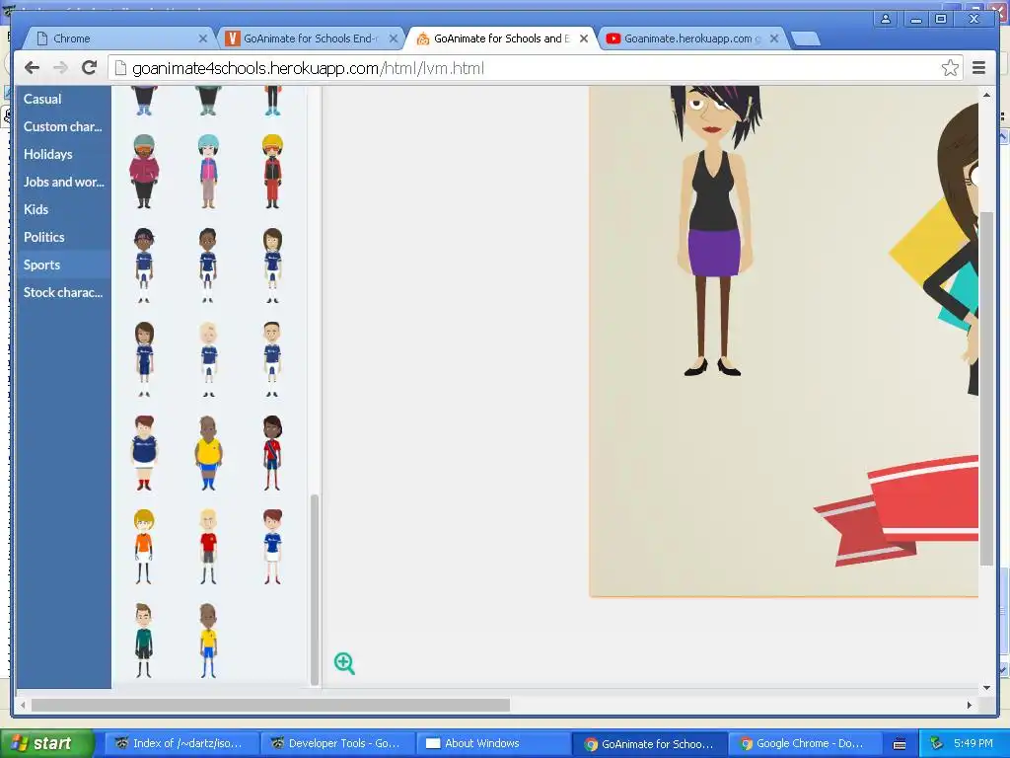Choose the bald pale blue-kit soccer player
Screen dimensions: 1010x758
(x=208, y=359)
